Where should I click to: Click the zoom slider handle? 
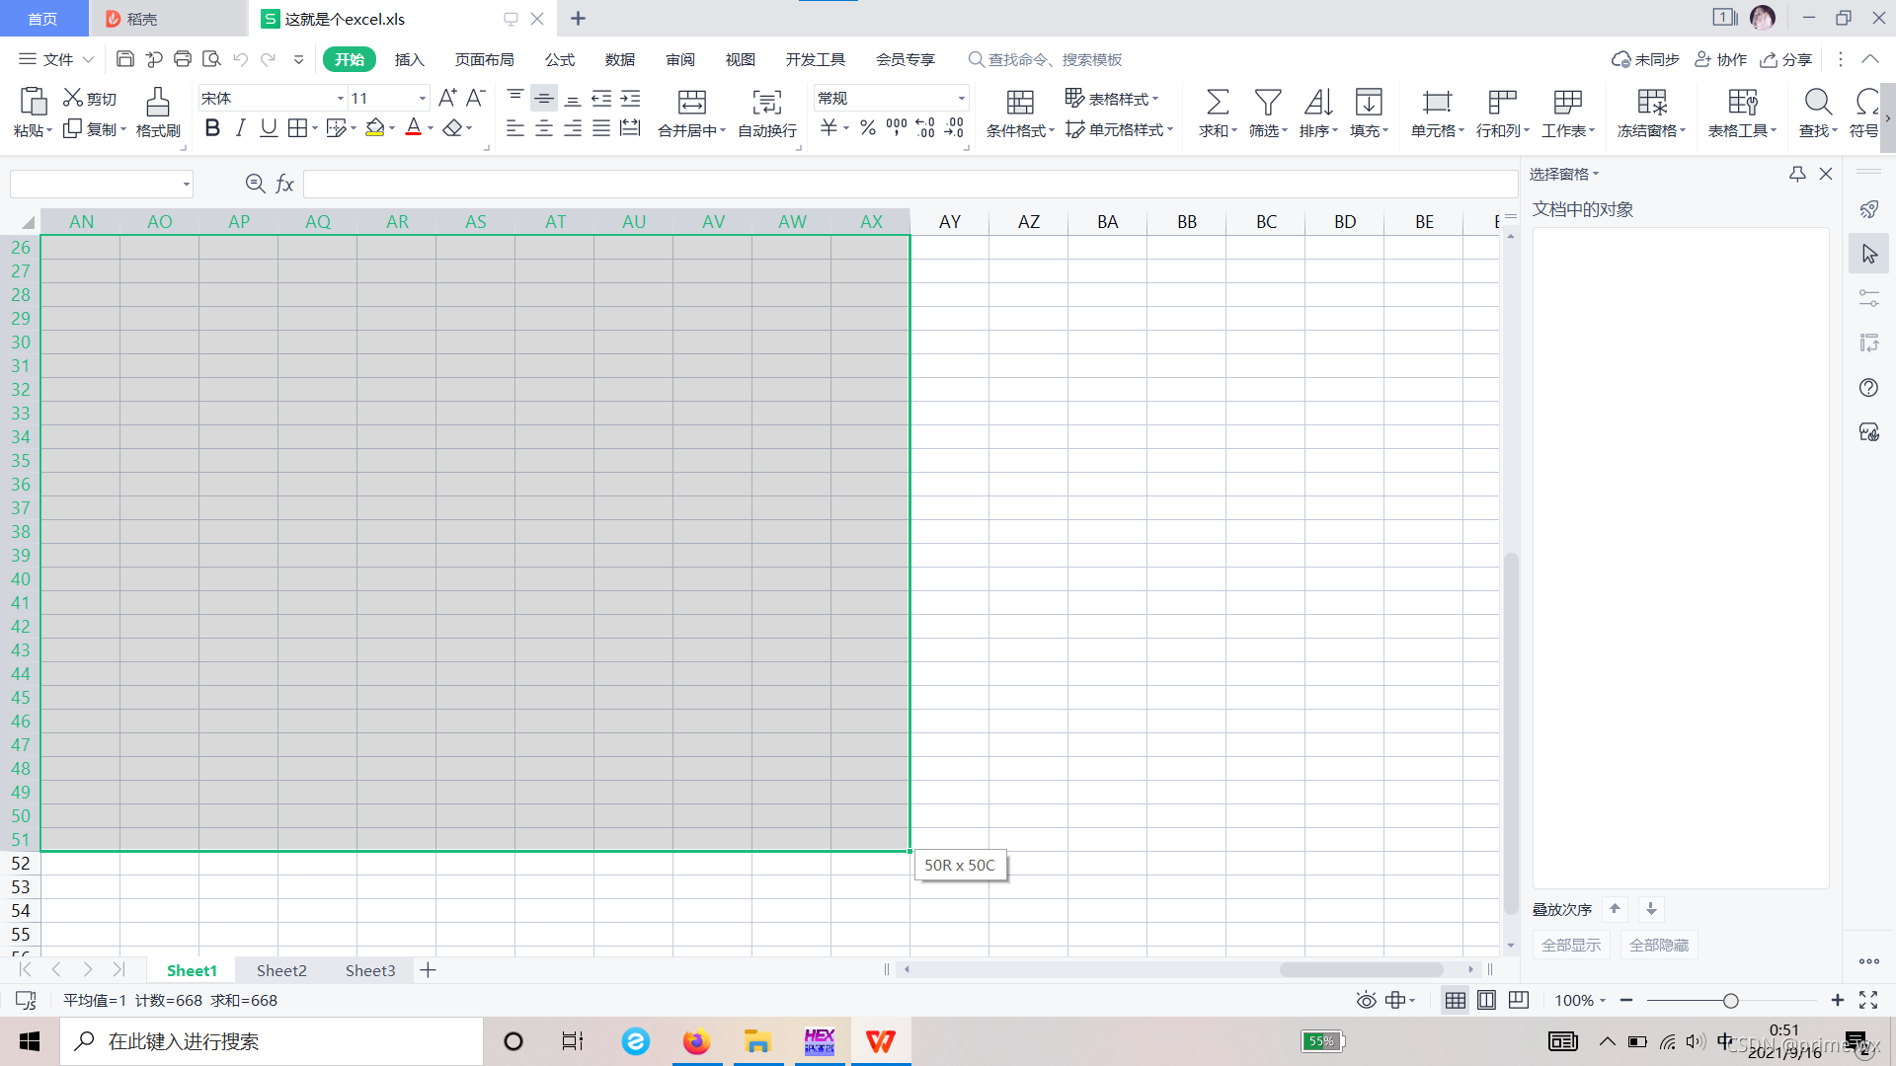coord(1730,1000)
